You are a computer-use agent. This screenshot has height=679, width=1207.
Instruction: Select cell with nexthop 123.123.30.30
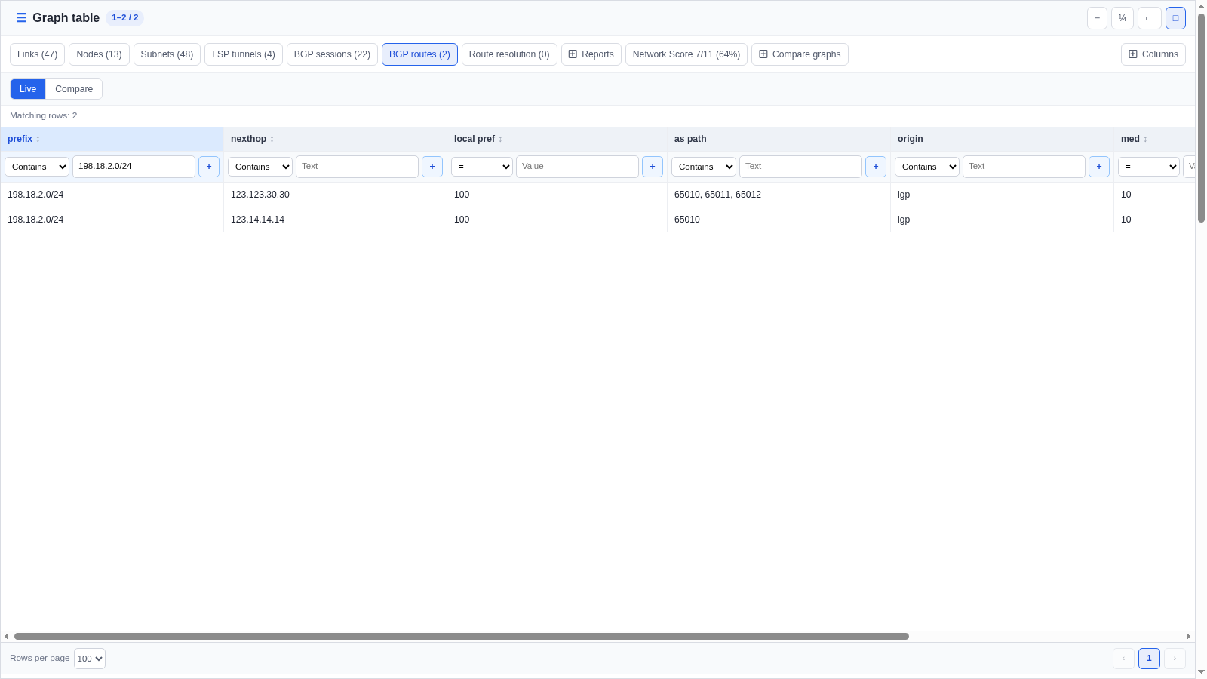(335, 195)
